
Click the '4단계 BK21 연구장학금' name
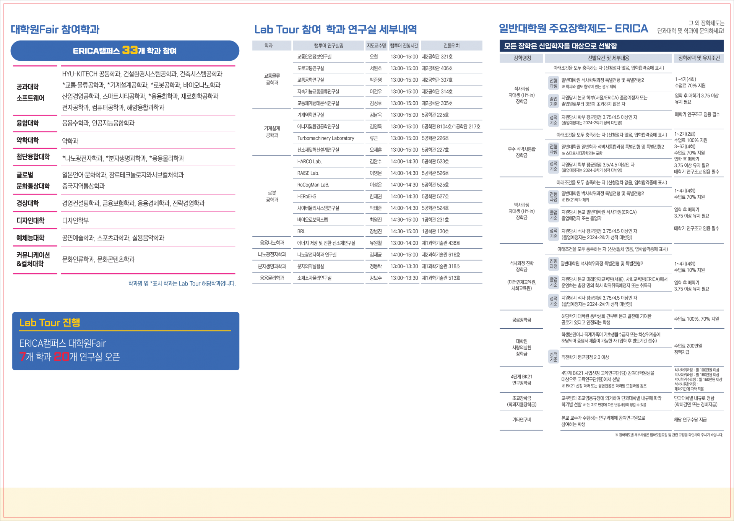[x=521, y=380]
